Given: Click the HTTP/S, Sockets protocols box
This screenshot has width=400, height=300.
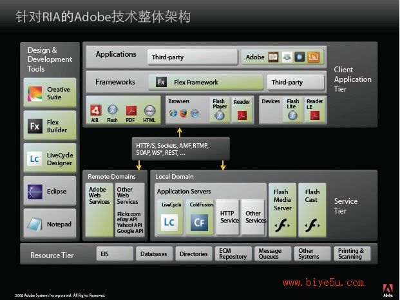Looking at the screenshot, I should tap(180, 149).
